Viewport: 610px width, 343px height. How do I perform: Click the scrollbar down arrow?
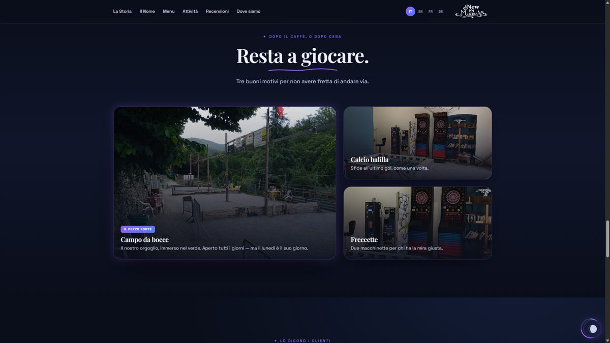click(x=607, y=340)
